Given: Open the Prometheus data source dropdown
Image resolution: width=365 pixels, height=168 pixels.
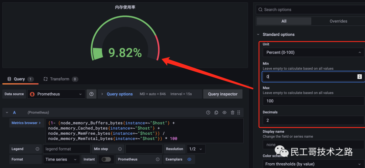Looking at the screenshot, I should point(56,94).
